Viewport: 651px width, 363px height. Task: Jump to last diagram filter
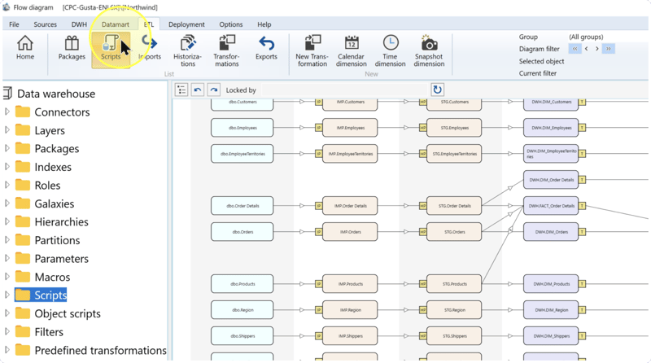608,49
